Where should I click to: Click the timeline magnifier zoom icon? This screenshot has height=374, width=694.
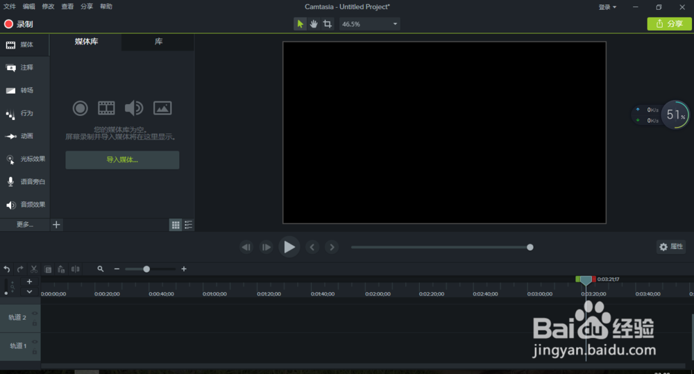tap(101, 269)
